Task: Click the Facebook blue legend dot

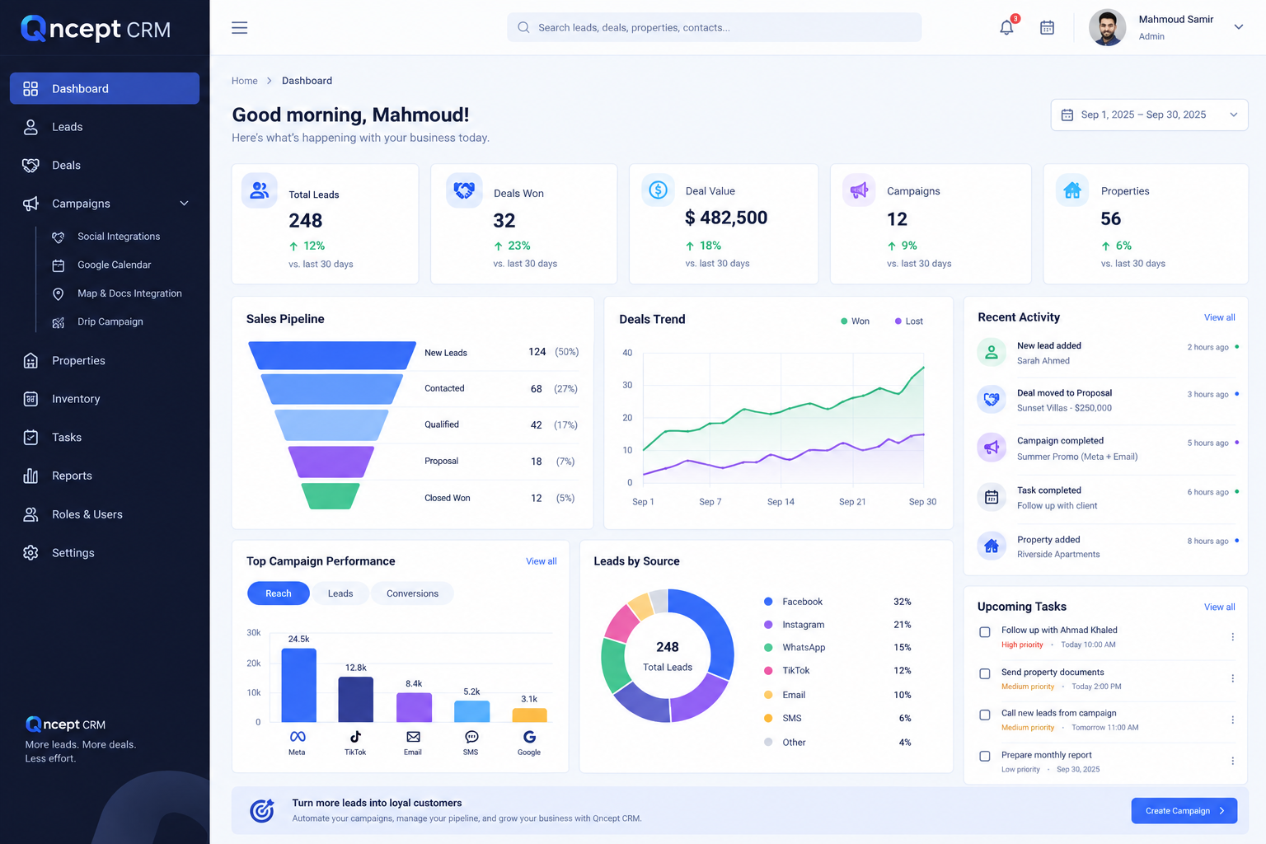Action: [768, 602]
